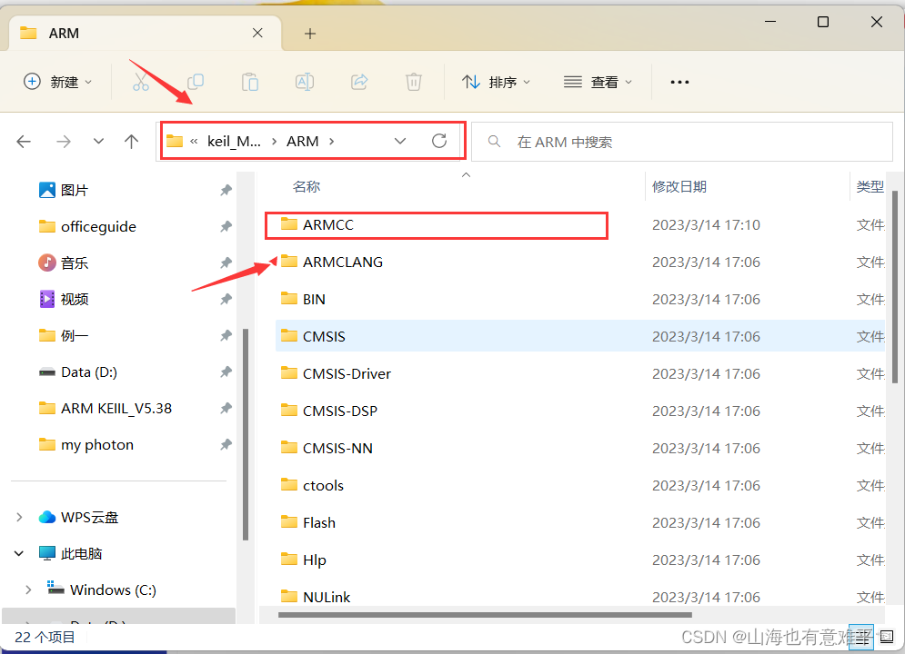Open the 查看 view dropdown
The width and height of the screenshot is (905, 654).
[x=598, y=82]
